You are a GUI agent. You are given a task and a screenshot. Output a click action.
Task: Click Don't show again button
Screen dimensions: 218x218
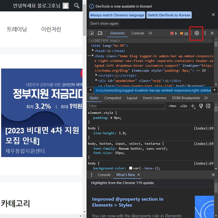tap(104, 23)
